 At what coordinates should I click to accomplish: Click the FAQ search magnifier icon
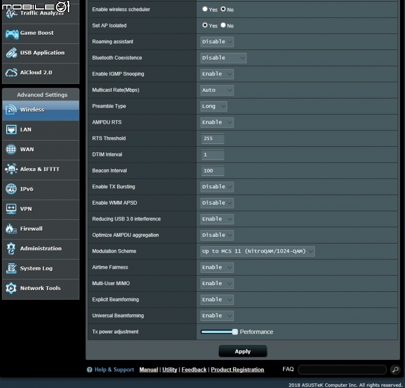pyautogui.click(x=395, y=369)
